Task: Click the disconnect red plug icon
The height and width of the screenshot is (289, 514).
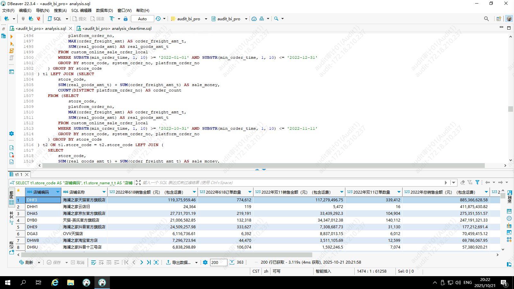Action: (39, 19)
